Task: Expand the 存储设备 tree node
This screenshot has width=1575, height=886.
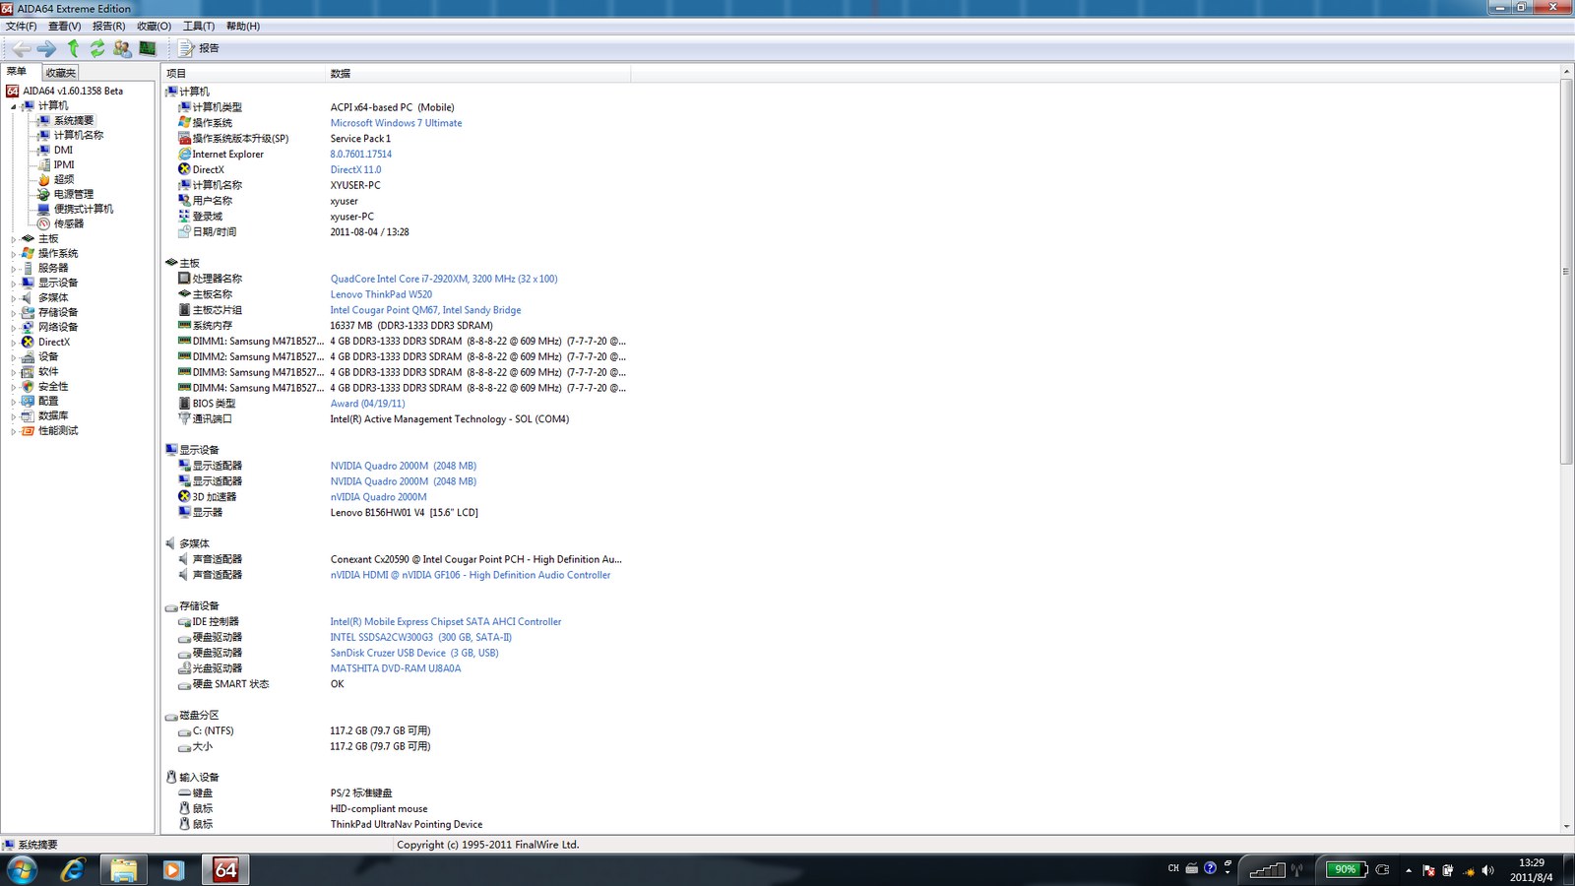Action: [x=14, y=313]
